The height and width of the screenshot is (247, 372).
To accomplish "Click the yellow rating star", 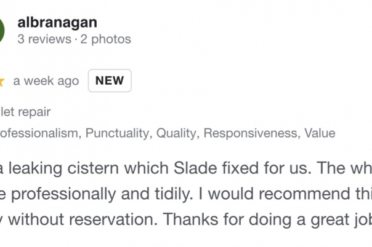I will (x=2, y=82).
